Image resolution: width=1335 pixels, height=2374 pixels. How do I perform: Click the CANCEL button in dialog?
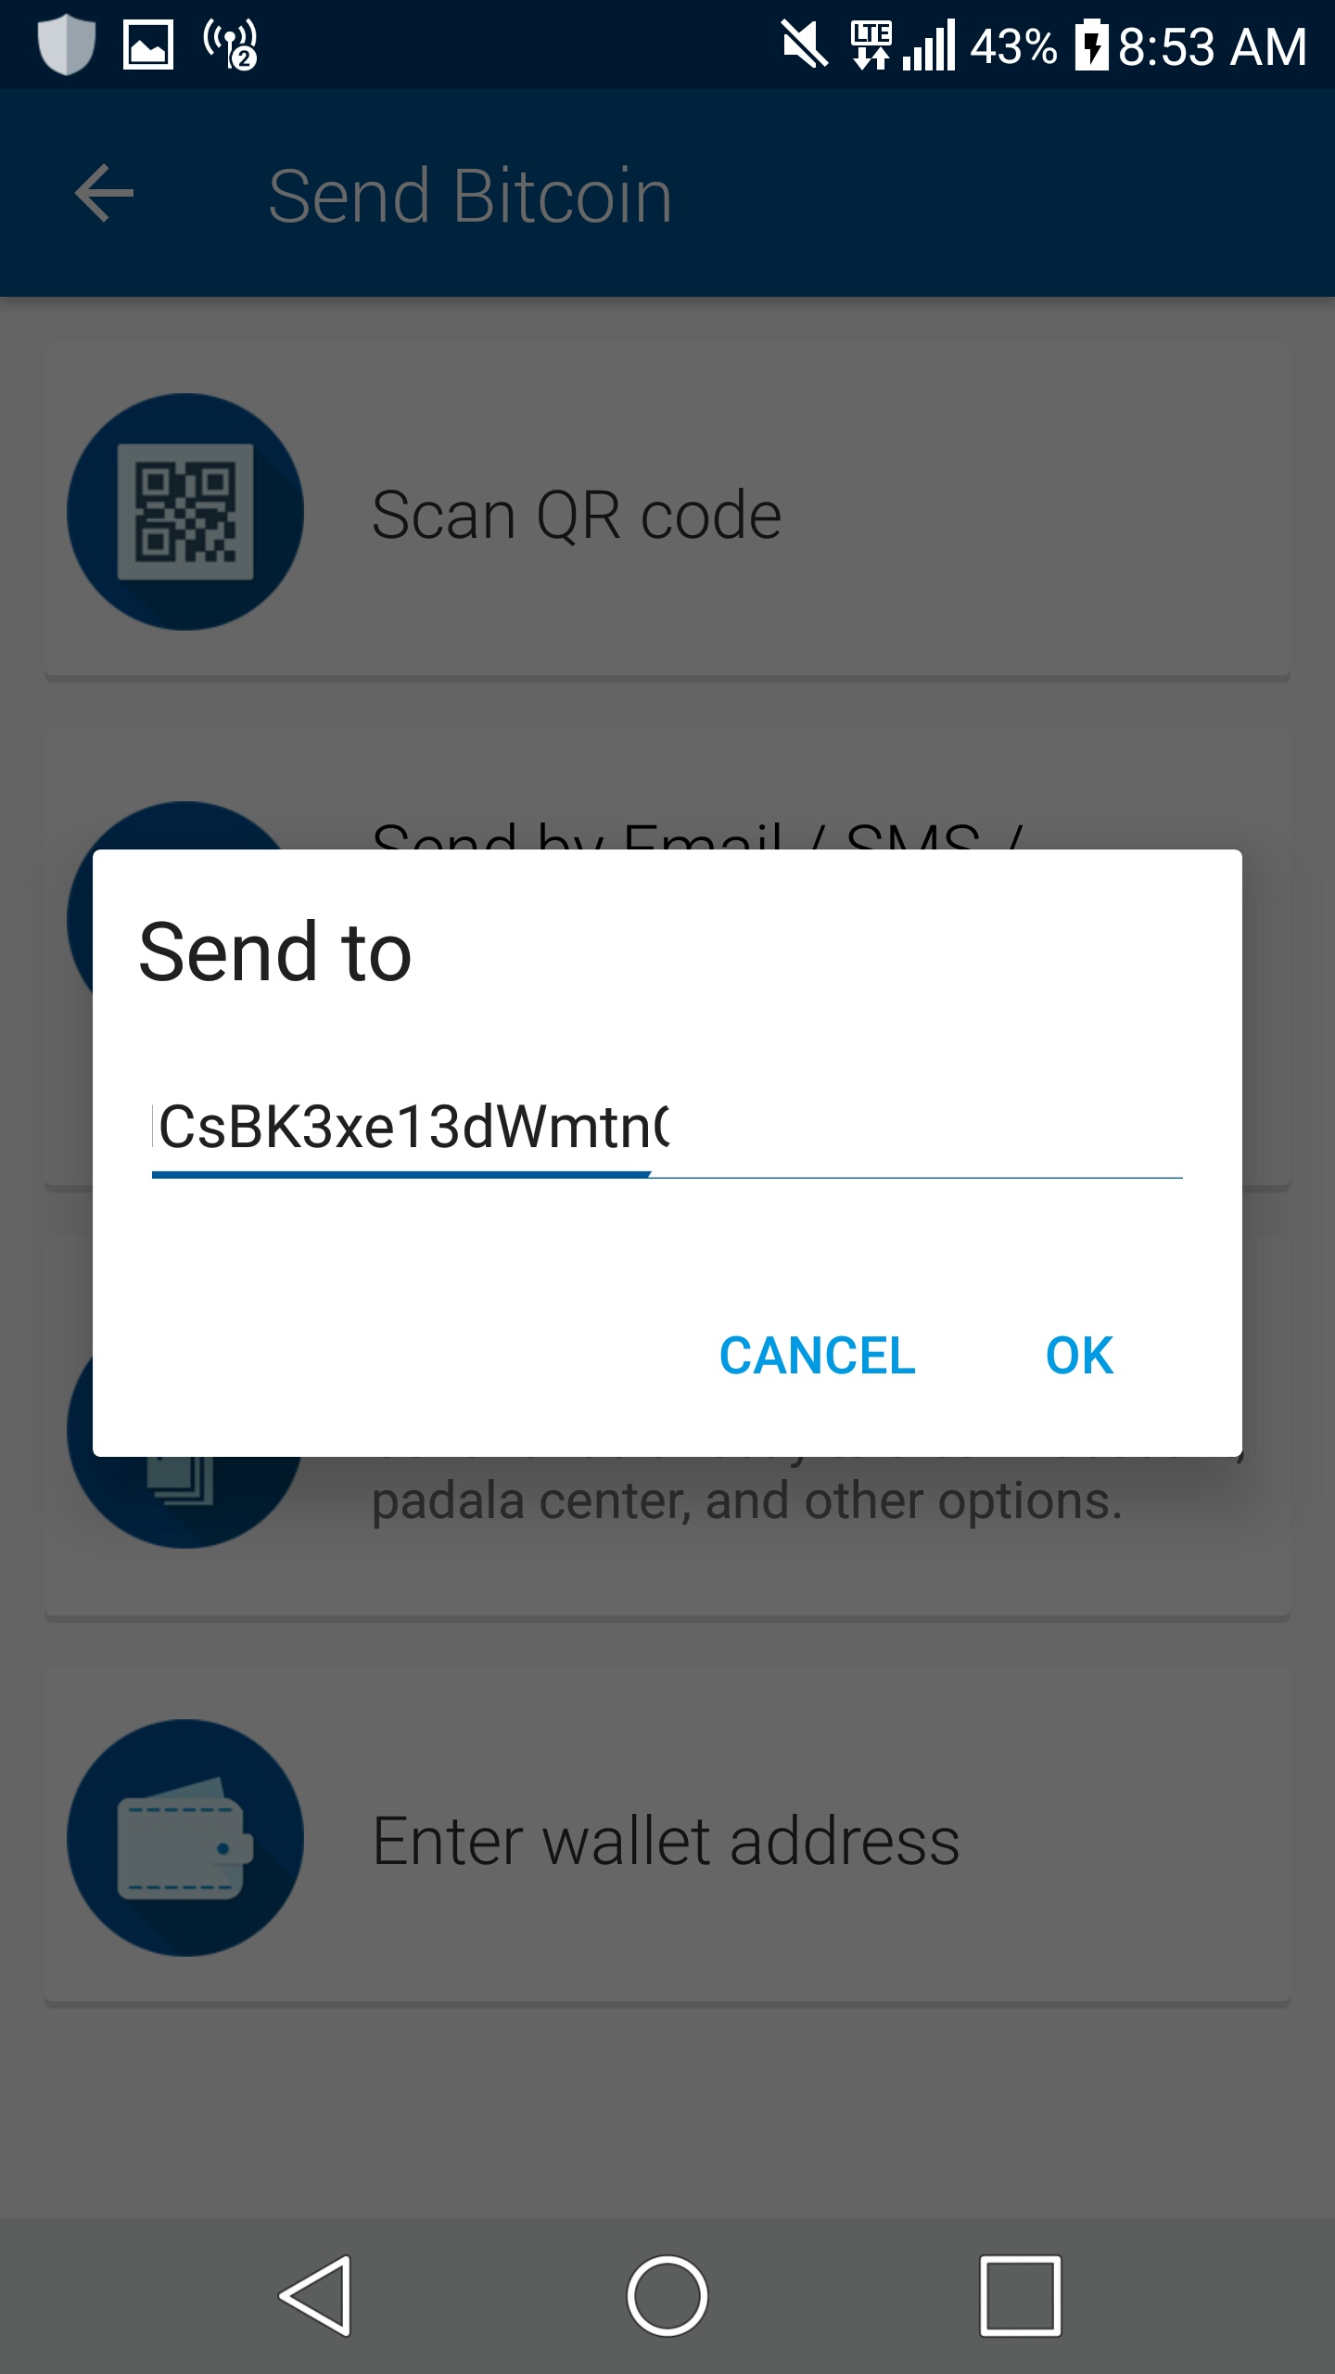click(x=818, y=1356)
